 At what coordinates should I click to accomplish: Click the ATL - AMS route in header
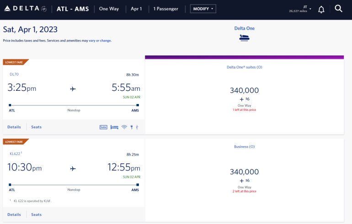[x=73, y=9]
